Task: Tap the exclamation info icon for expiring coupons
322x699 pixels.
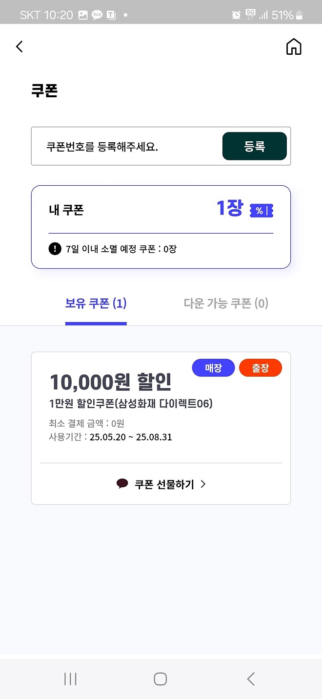Action: pyautogui.click(x=55, y=249)
